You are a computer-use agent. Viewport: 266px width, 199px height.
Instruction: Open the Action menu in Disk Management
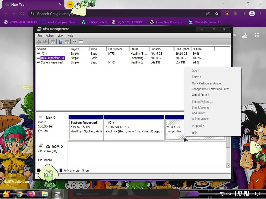pyautogui.click(x=50, y=36)
